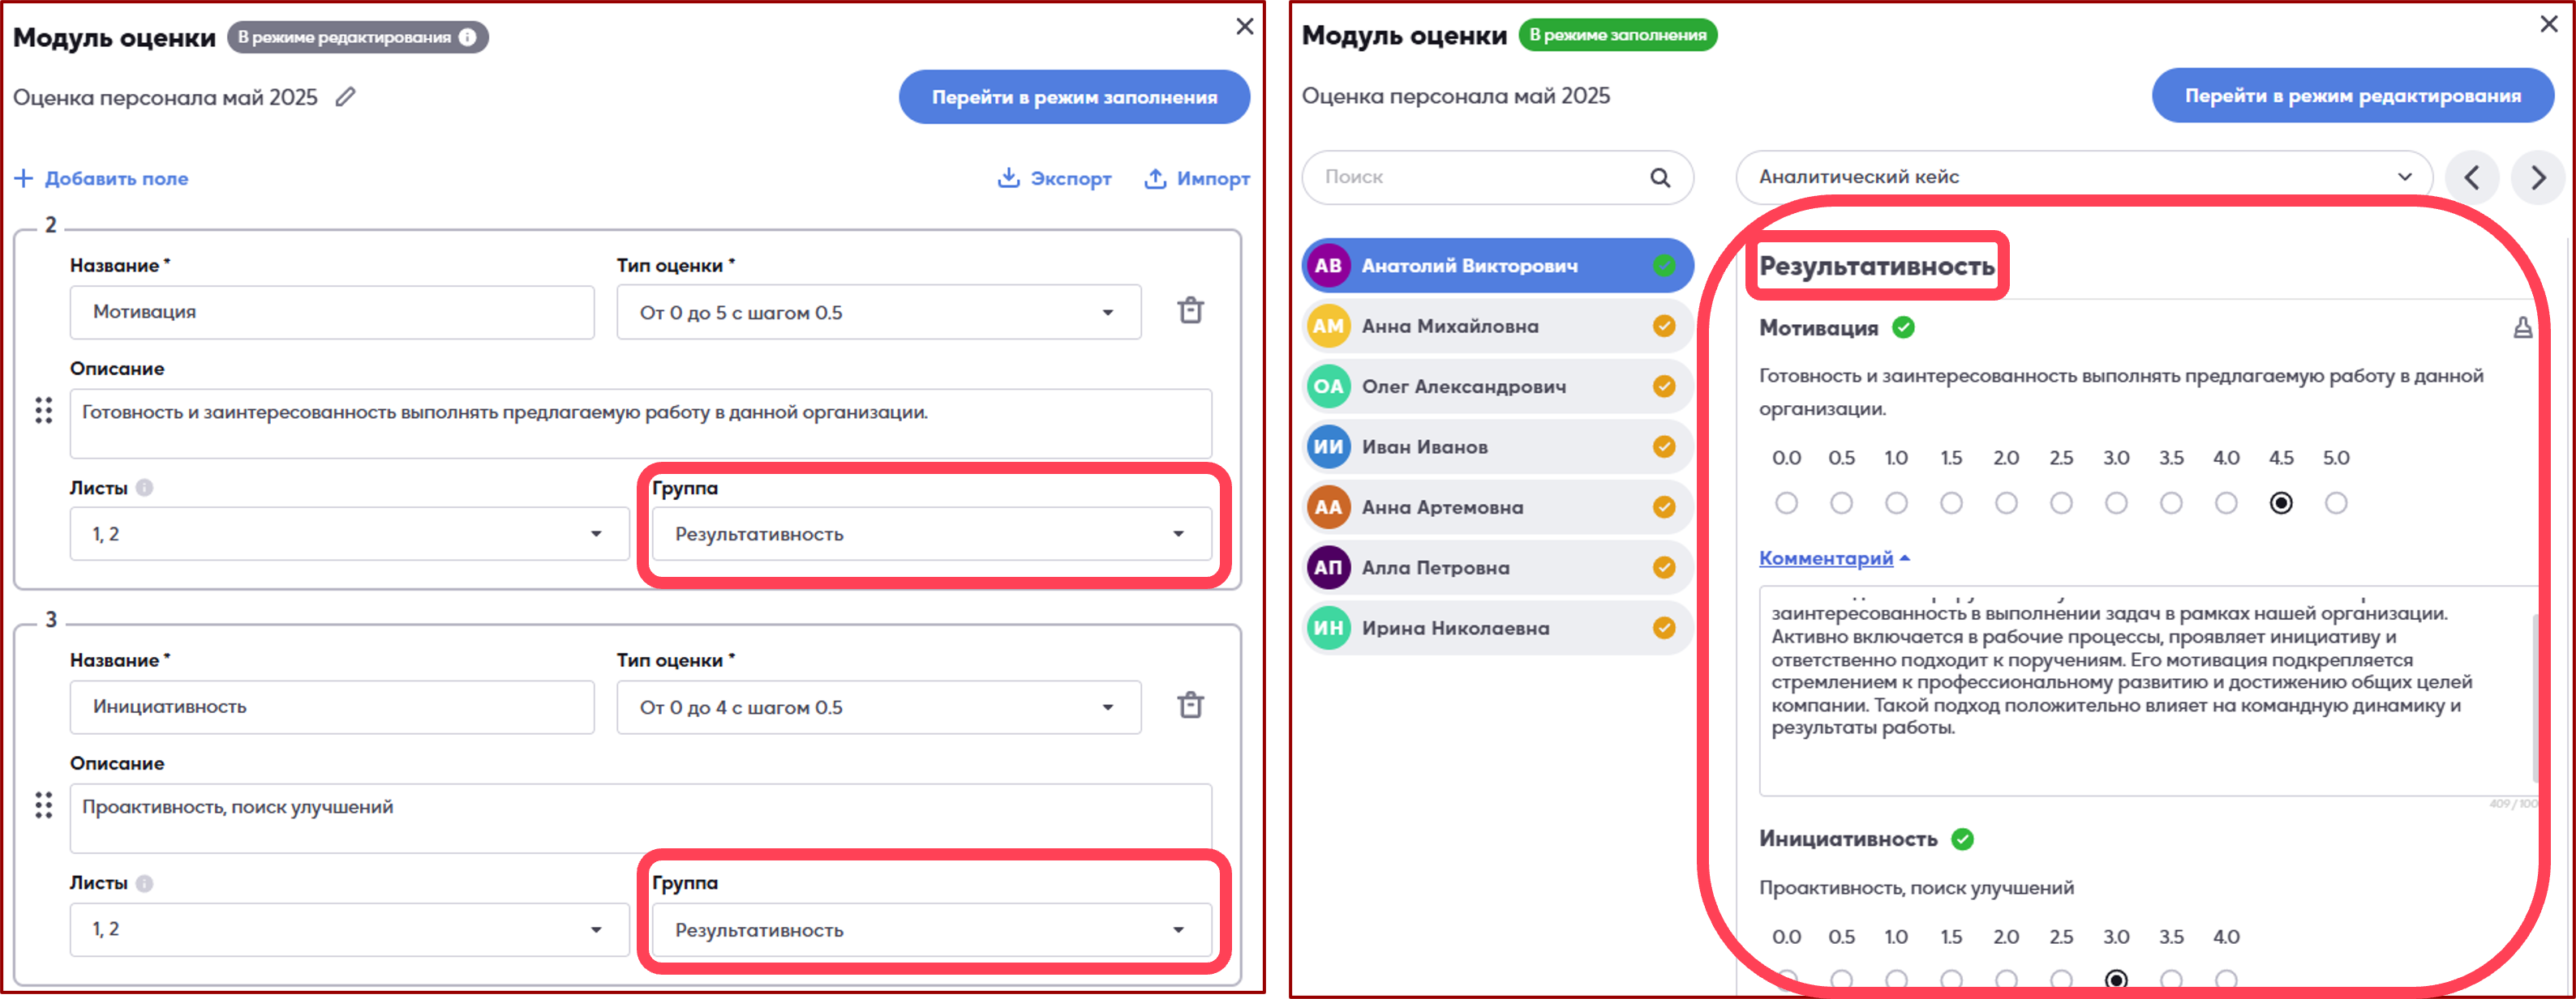Open the Тип оценки dropdown for Мотивация
Image resolution: width=2576 pixels, height=999 pixels.
[x=878, y=313]
